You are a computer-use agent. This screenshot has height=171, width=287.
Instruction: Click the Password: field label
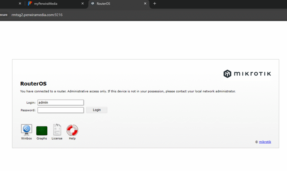click(28, 110)
